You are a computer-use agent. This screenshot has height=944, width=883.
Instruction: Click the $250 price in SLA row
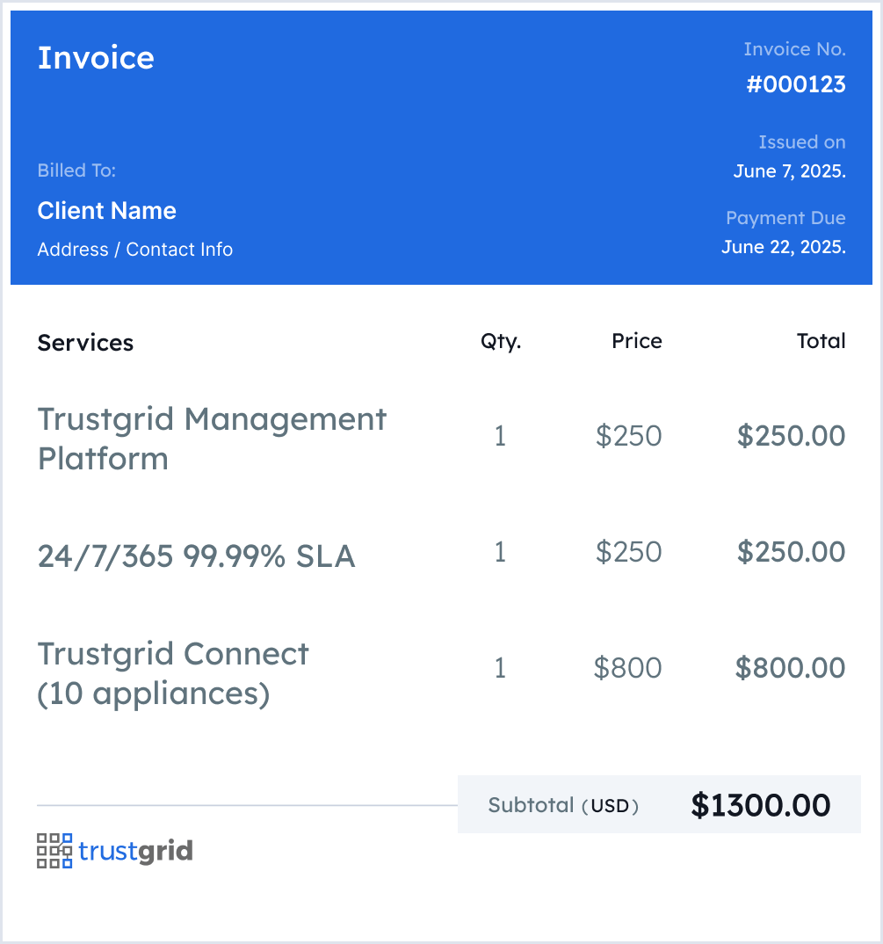(628, 552)
